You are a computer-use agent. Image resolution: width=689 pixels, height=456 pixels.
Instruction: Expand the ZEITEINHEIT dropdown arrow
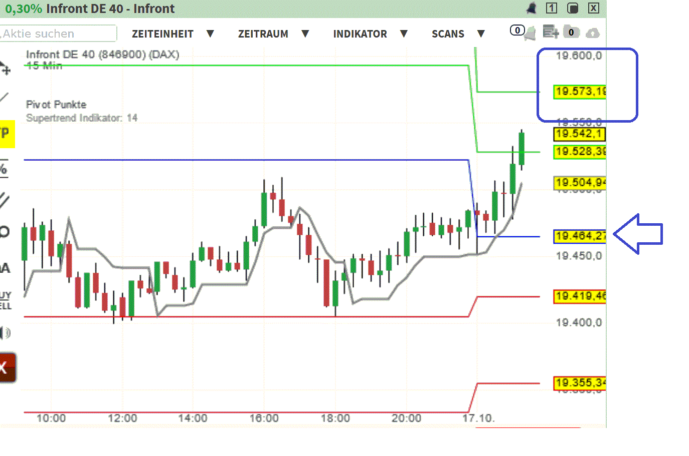click(211, 34)
